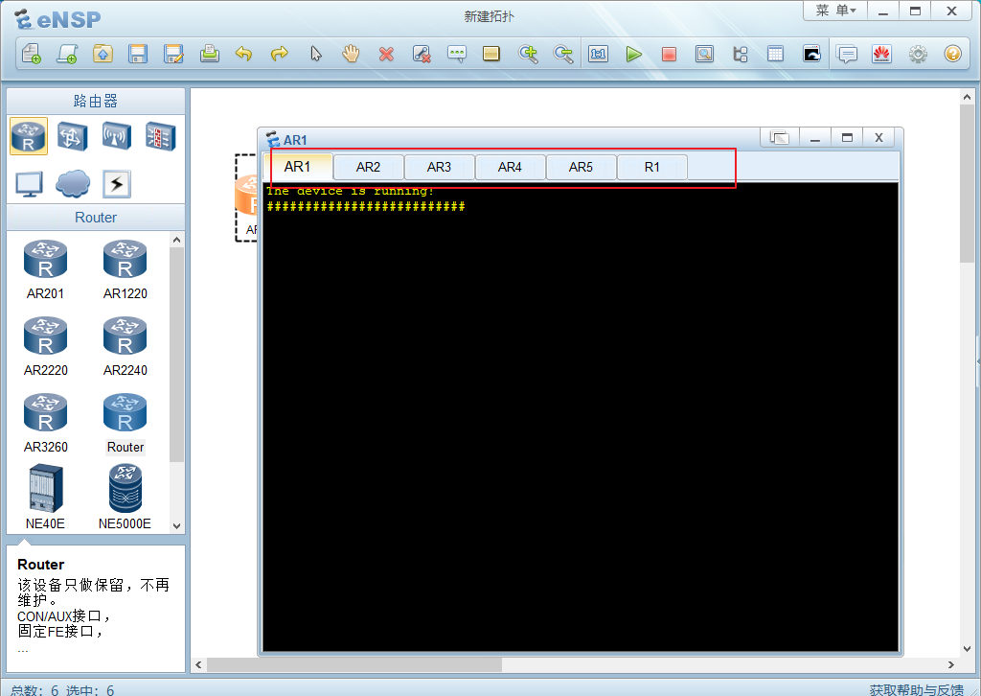Choose the AR1220 router model
Image resolution: width=981 pixels, height=696 pixels.
coord(125,269)
